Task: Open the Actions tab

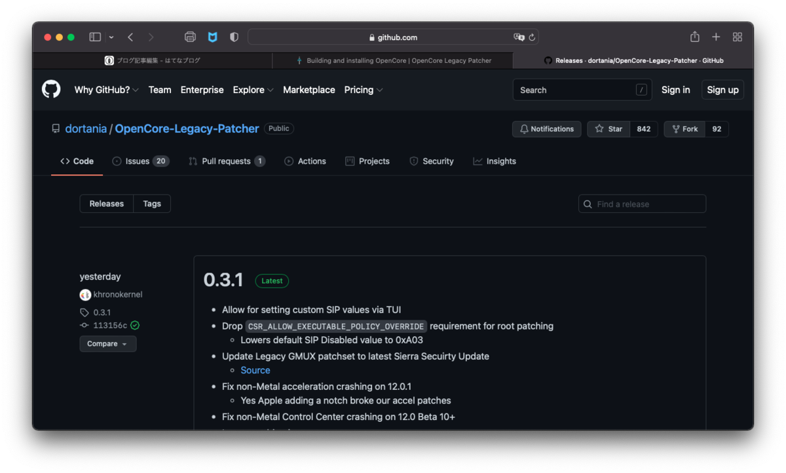Action: 305,161
